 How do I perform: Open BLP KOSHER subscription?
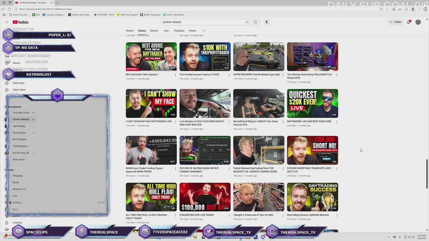coord(19,140)
